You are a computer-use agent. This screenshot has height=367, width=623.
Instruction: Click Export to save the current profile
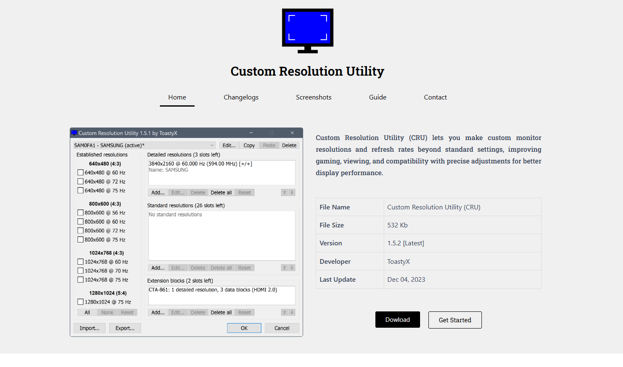point(124,328)
